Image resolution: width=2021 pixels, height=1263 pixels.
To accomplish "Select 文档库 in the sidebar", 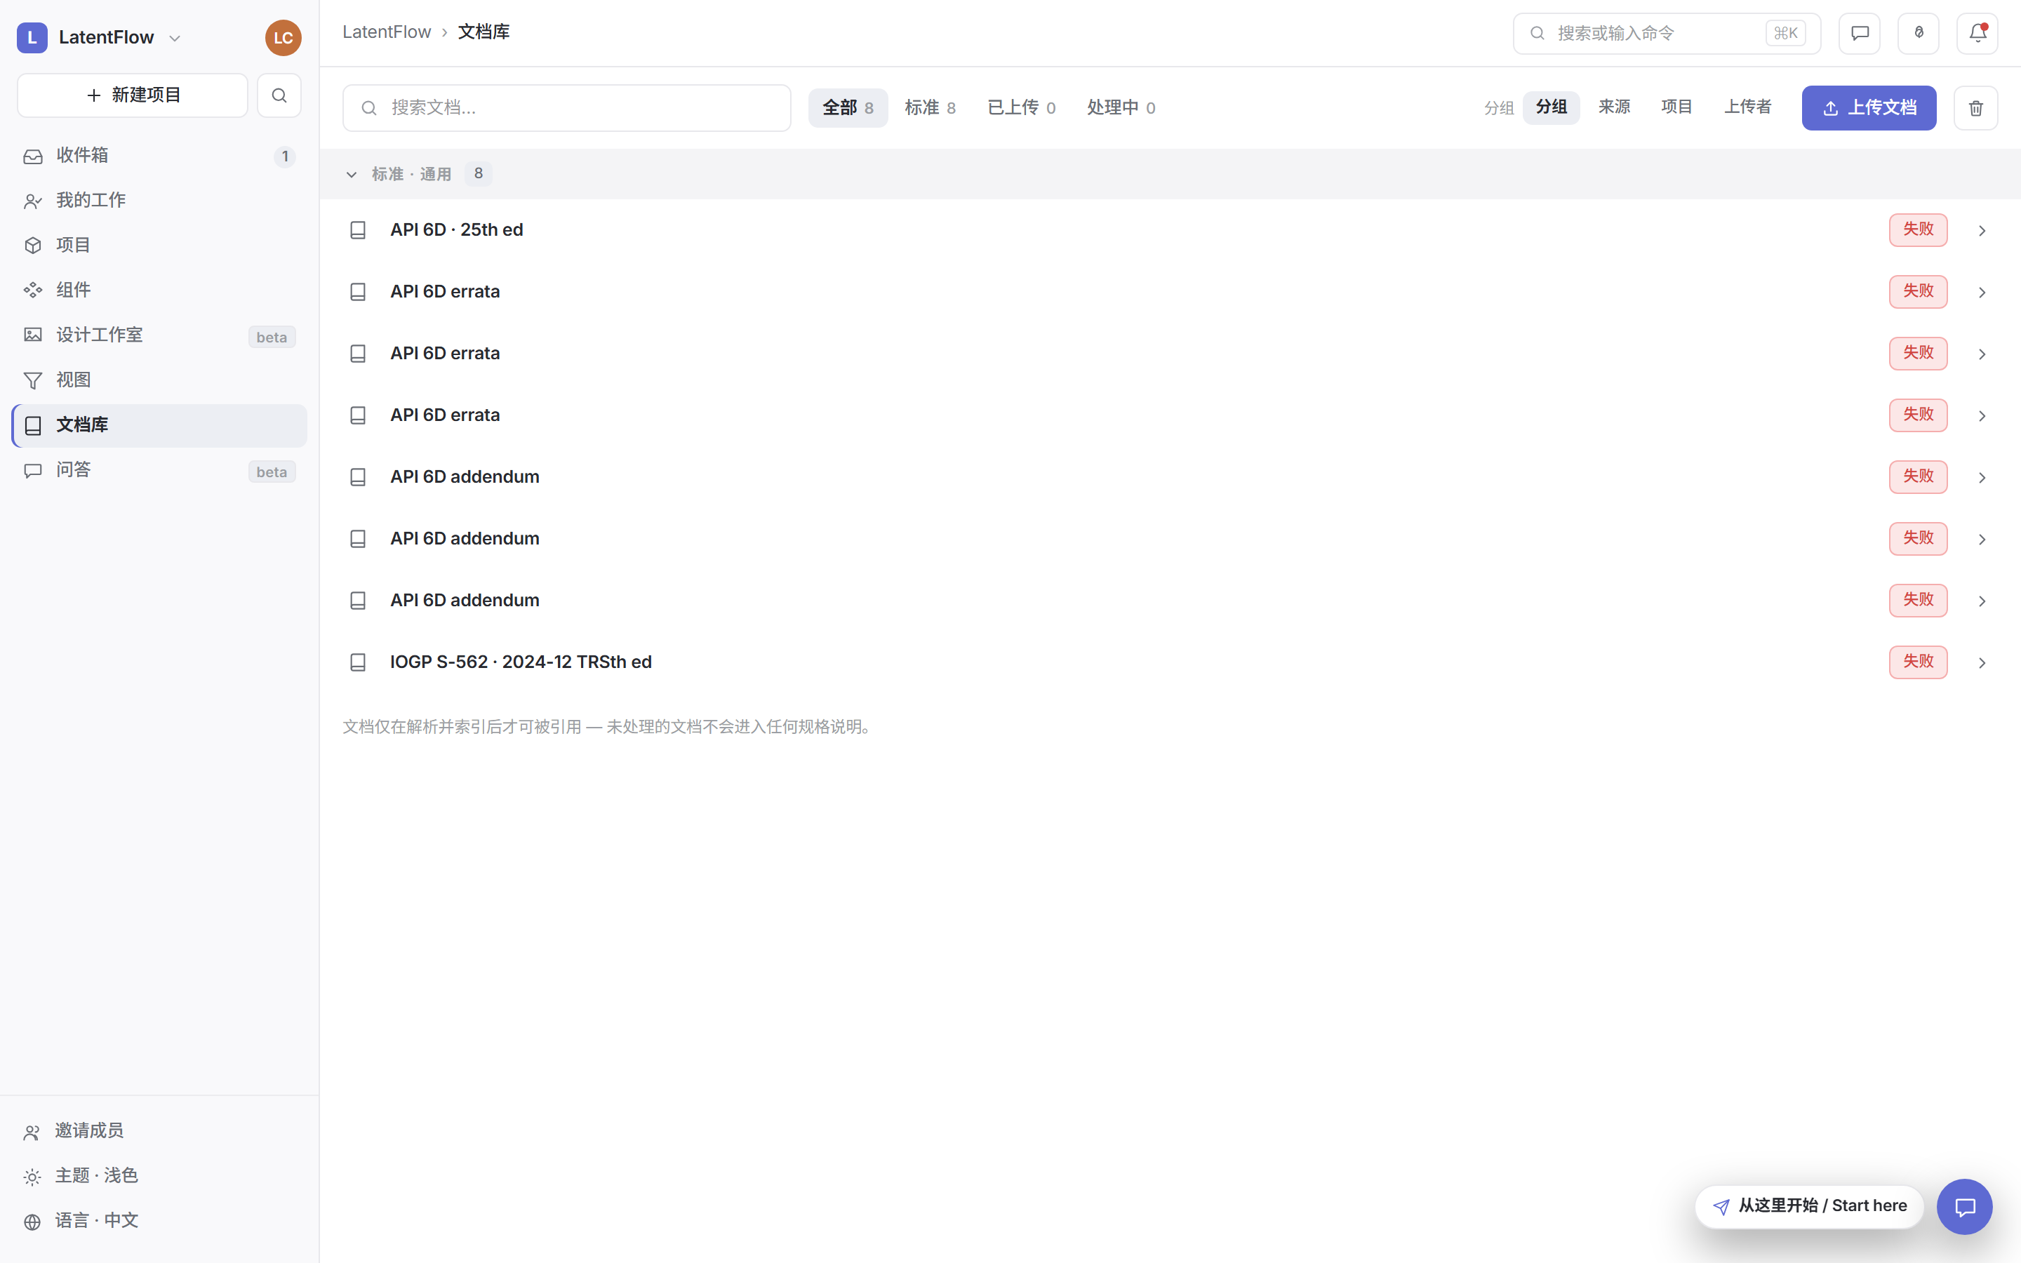I will pyautogui.click(x=159, y=425).
